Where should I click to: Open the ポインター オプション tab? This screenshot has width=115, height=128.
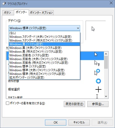pyautogui.click(x=41, y=13)
